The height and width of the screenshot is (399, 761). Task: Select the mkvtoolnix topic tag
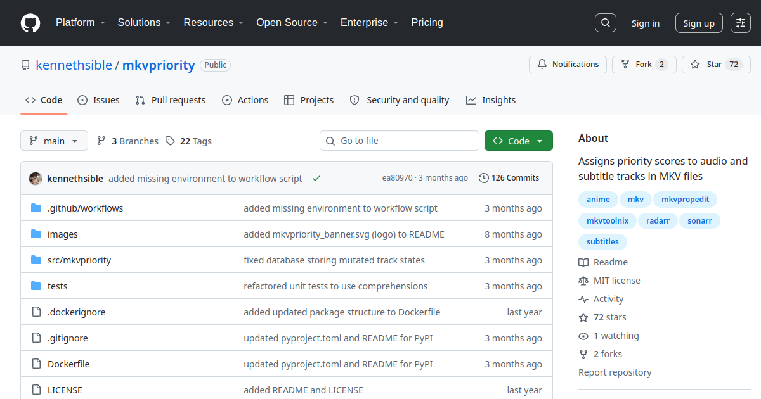pos(608,221)
